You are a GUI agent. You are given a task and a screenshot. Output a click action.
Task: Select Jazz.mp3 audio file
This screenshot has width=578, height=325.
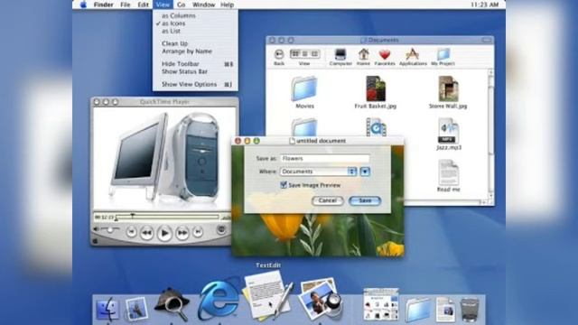click(448, 135)
